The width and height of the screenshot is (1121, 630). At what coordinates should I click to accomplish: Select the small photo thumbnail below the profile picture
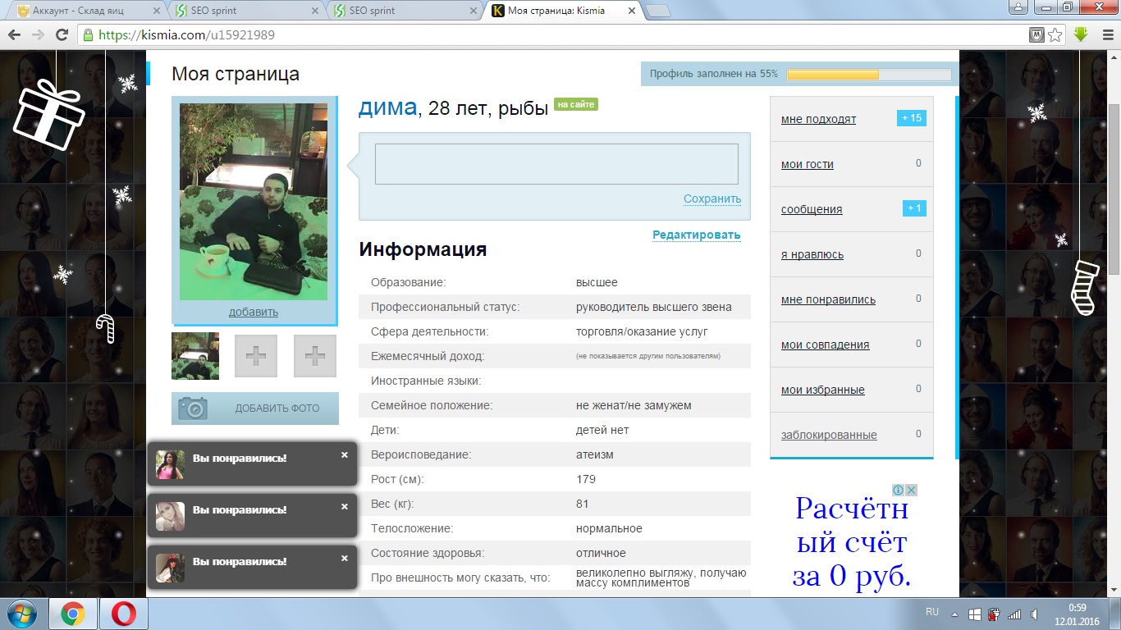pos(195,356)
